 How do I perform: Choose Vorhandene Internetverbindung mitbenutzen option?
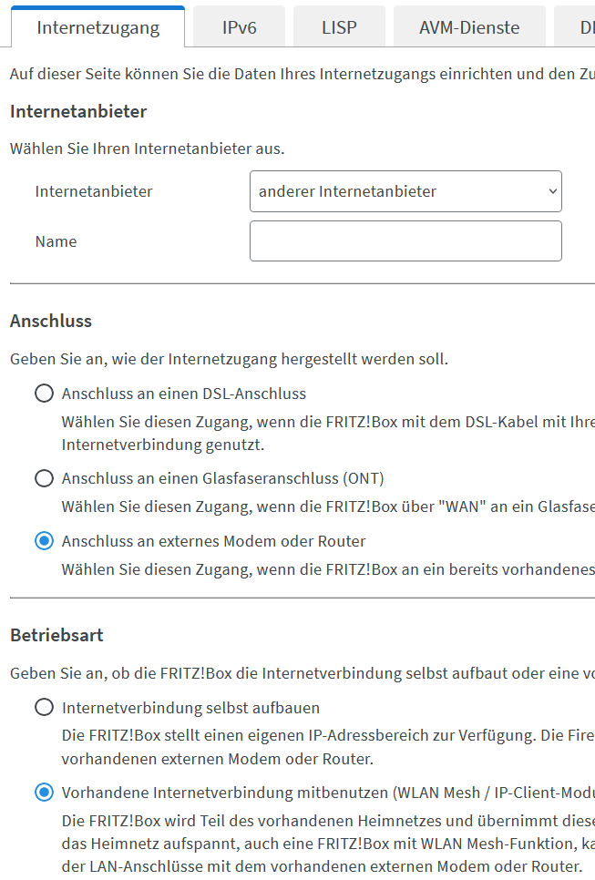(x=45, y=793)
